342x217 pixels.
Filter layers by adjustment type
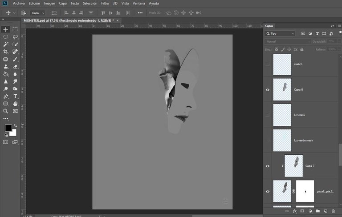[310, 33]
